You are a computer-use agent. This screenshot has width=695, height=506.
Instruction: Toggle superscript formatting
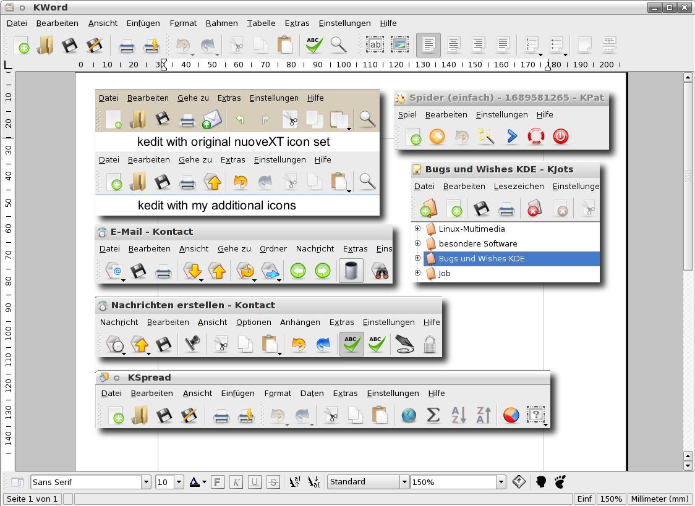pyautogui.click(x=295, y=482)
